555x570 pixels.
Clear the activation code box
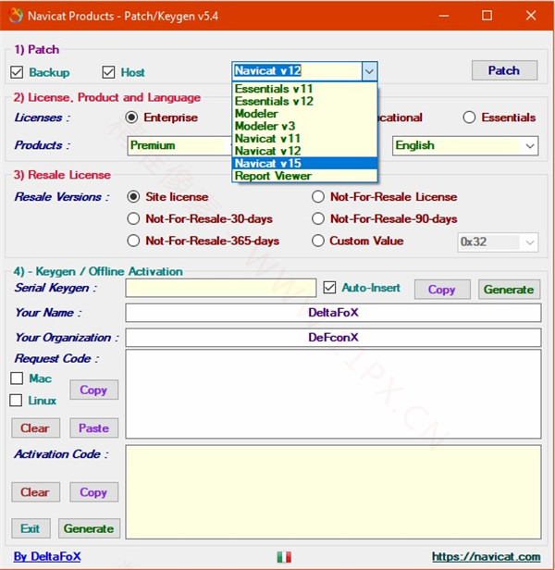coord(35,492)
